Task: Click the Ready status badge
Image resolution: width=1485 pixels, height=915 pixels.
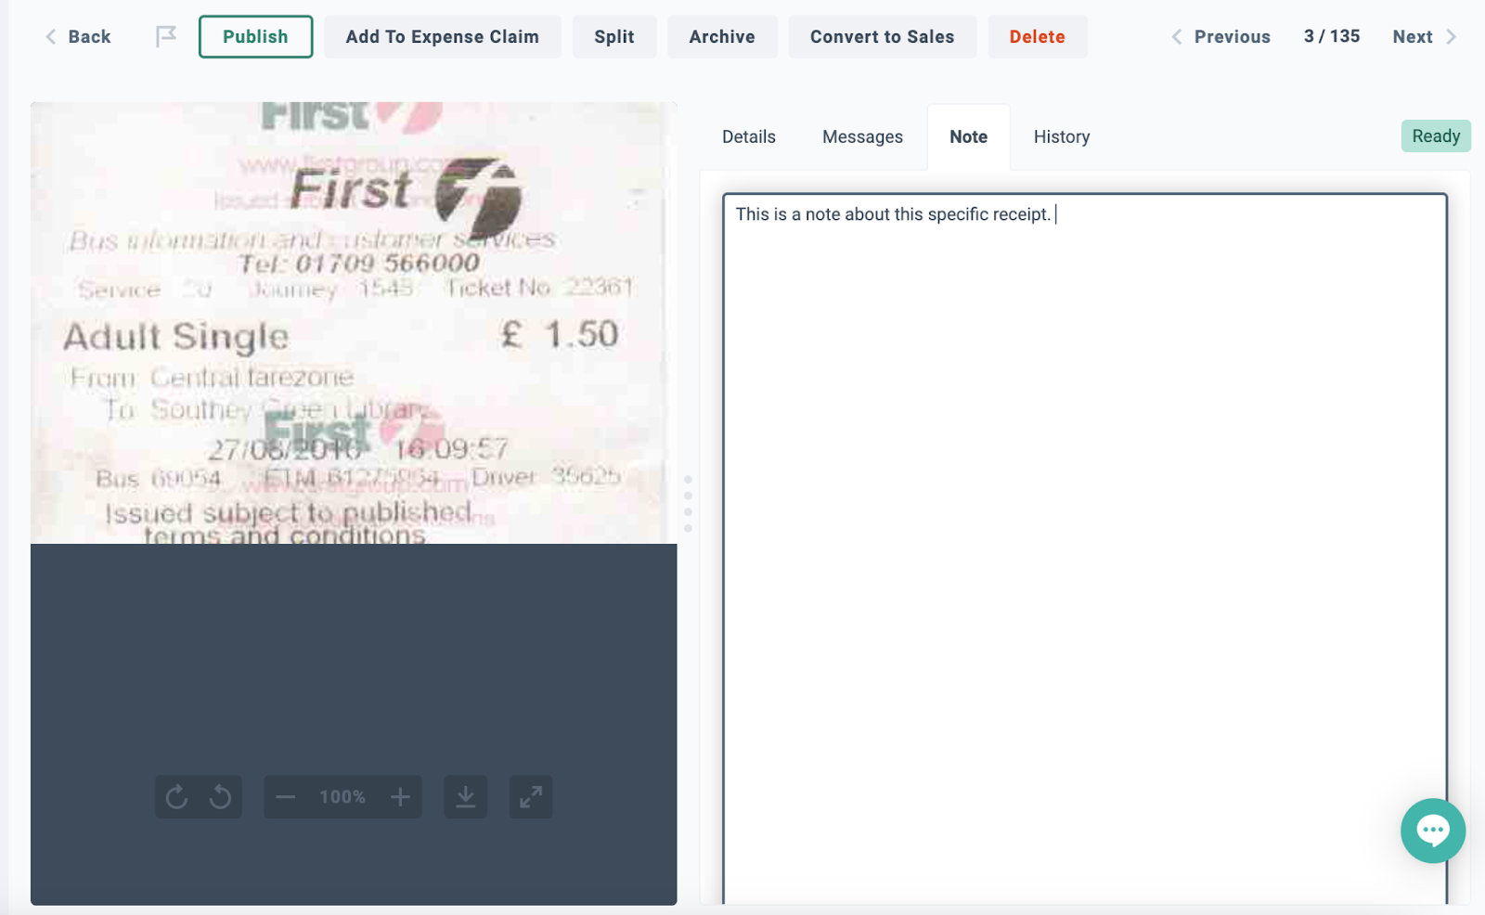Action: (x=1436, y=136)
